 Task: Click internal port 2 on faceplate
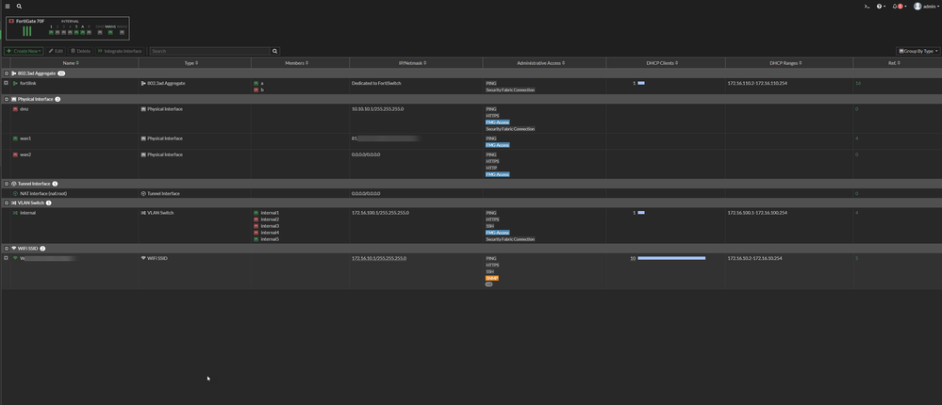(58, 32)
